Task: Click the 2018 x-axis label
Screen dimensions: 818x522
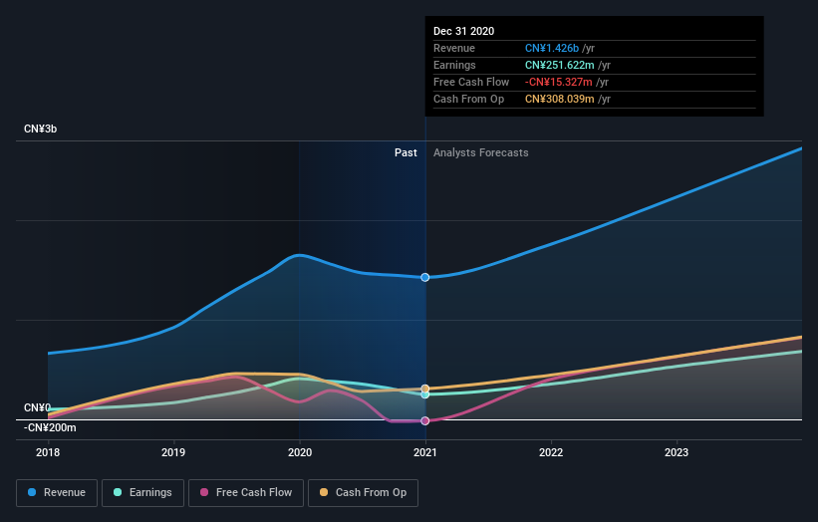Action: pyautogui.click(x=48, y=452)
